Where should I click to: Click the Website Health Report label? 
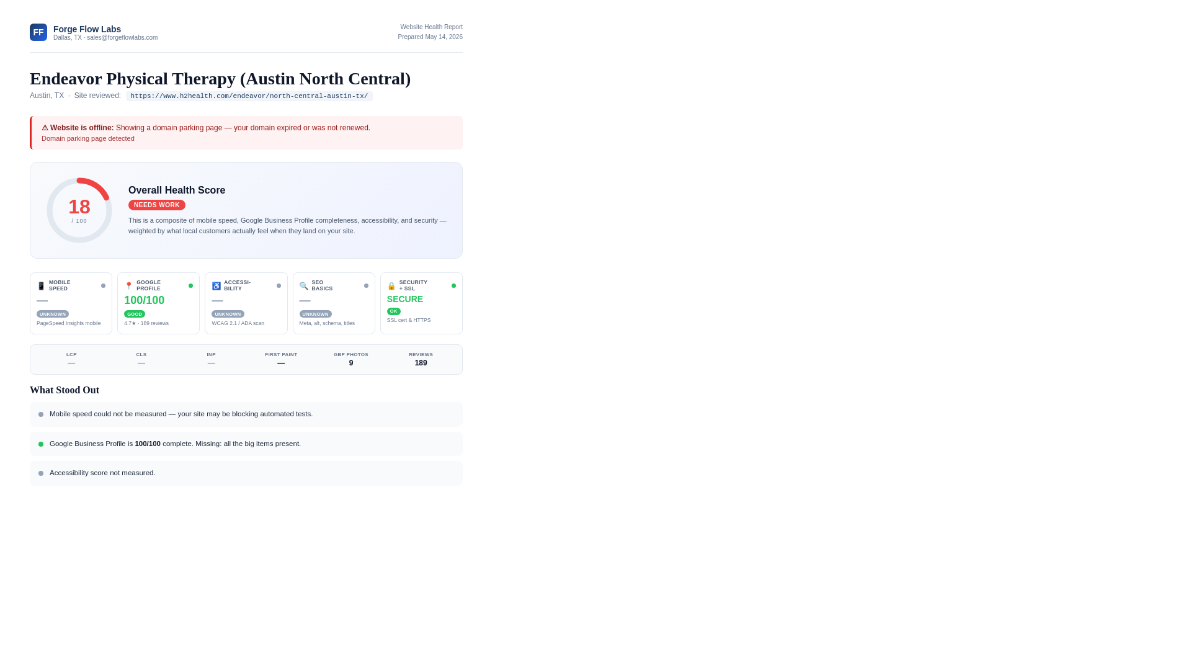click(431, 27)
